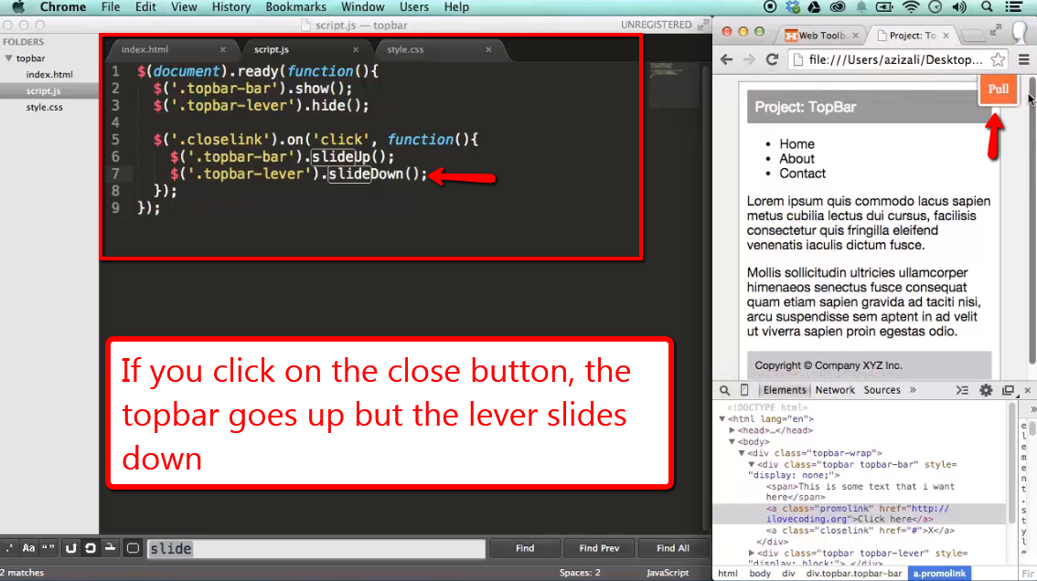Open the Chrome hamburger menu
1037x581 pixels.
(x=1024, y=59)
